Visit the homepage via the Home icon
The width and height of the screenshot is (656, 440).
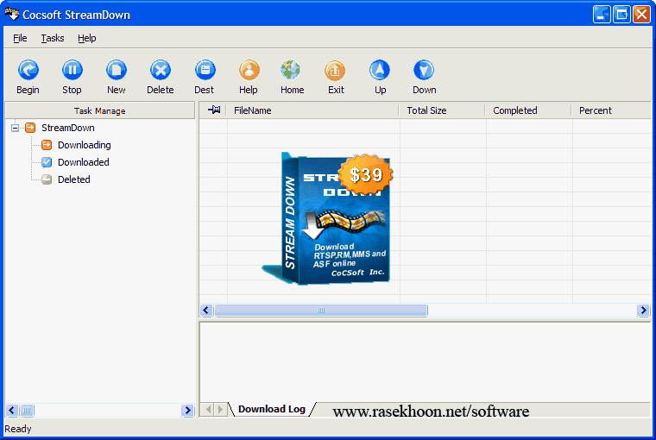tap(291, 70)
